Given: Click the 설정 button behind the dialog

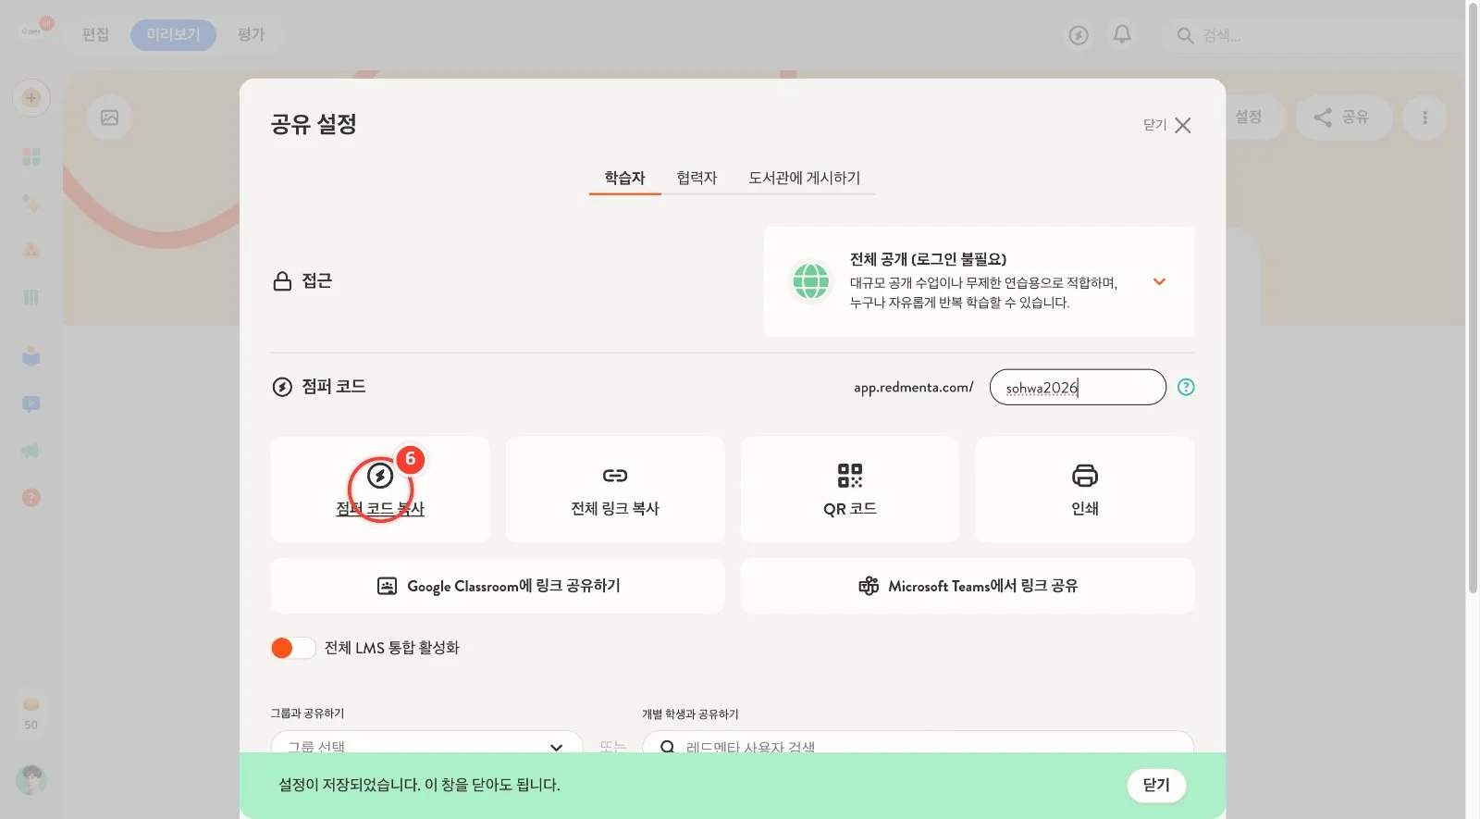Looking at the screenshot, I should tap(1249, 118).
